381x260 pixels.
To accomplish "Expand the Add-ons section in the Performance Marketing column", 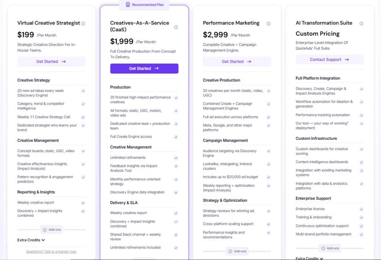I will [237, 251].
